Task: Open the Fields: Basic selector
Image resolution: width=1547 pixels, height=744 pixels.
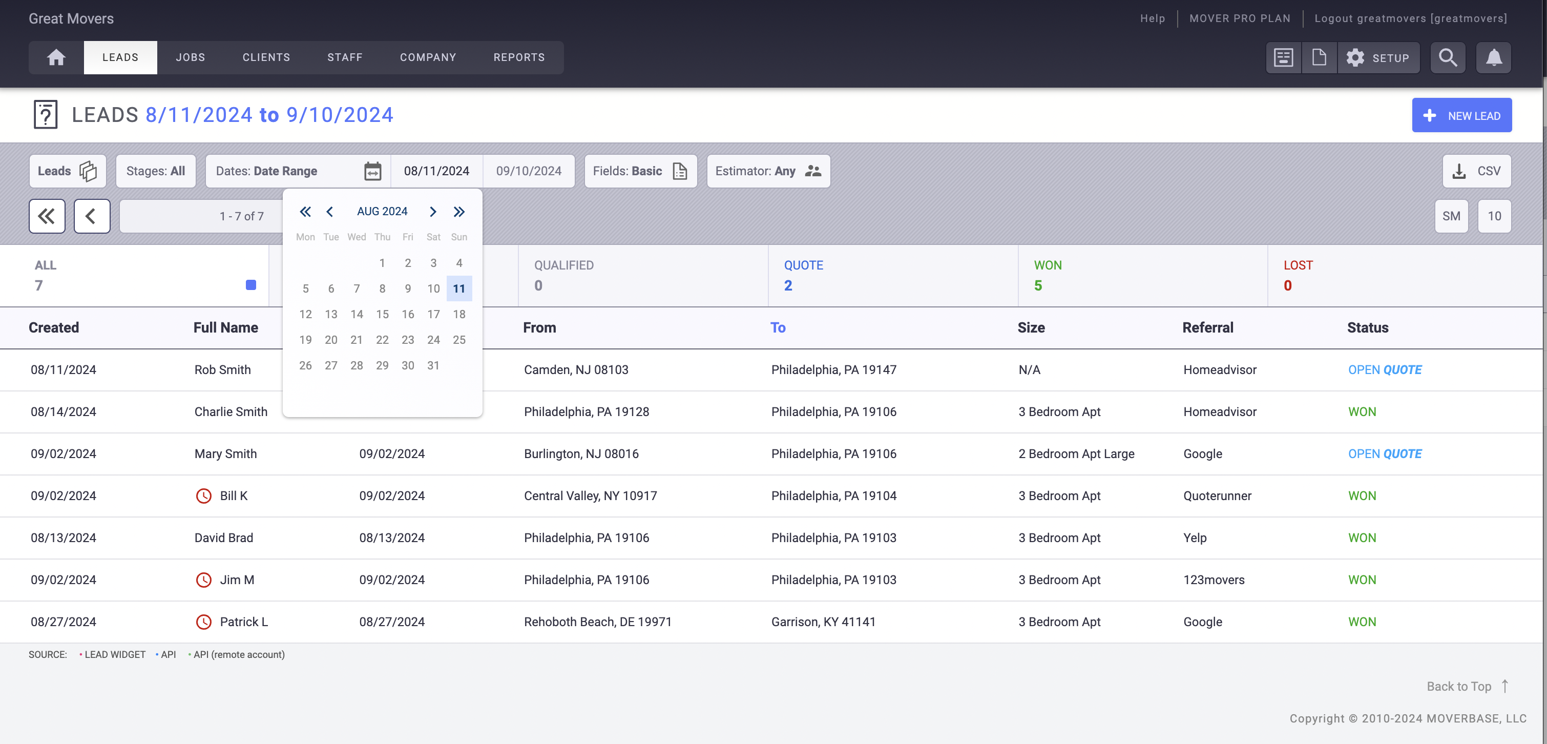Action: [641, 171]
